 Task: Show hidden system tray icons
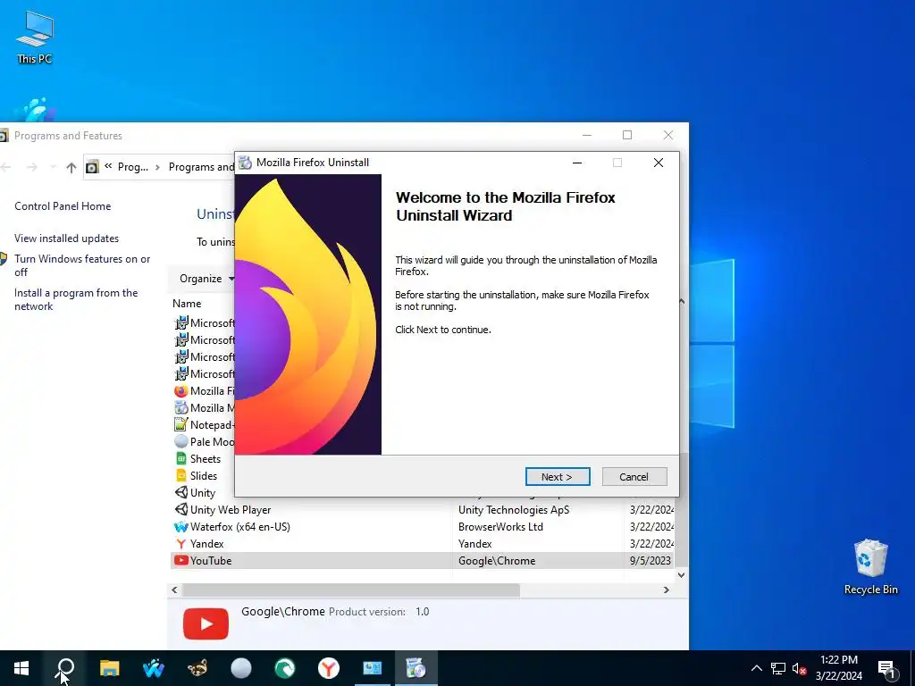(x=756, y=668)
